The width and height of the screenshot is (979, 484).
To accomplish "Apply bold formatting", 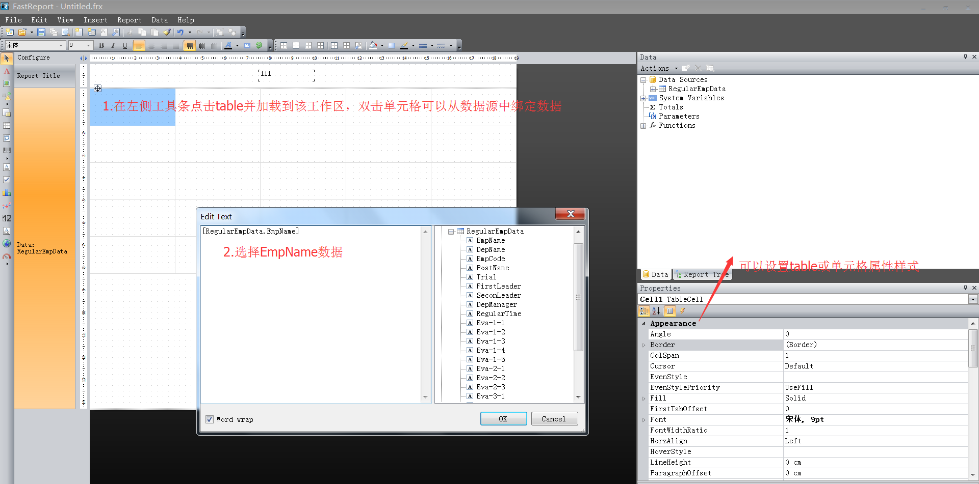I will point(101,45).
